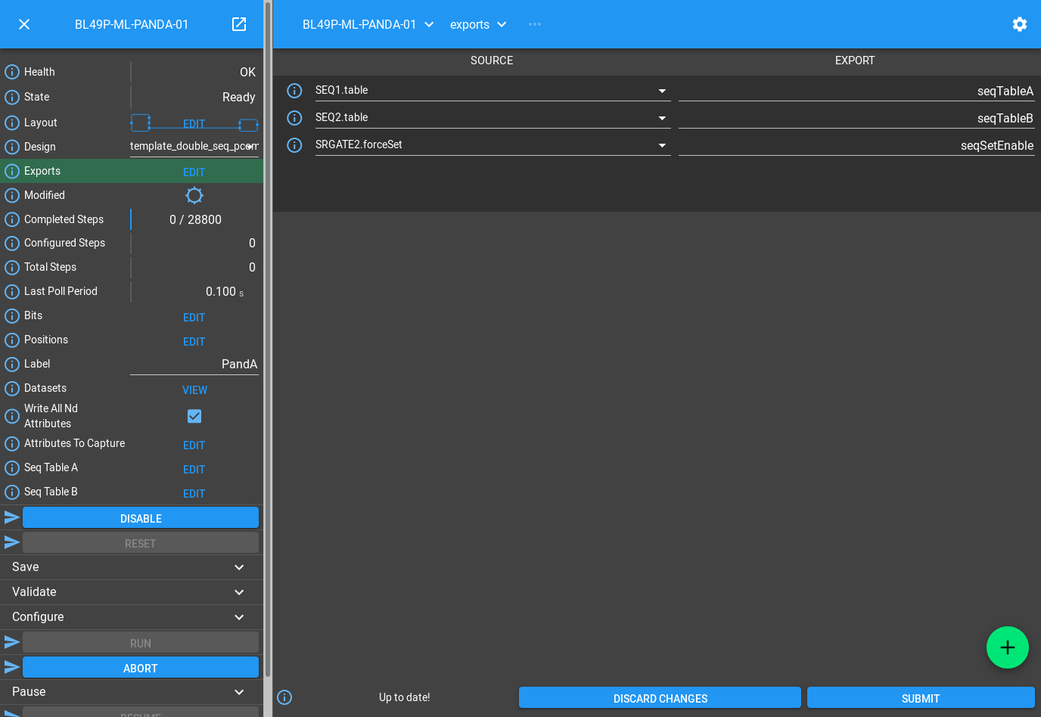
Task: Expand the Save section
Action: pyautogui.click(x=239, y=567)
